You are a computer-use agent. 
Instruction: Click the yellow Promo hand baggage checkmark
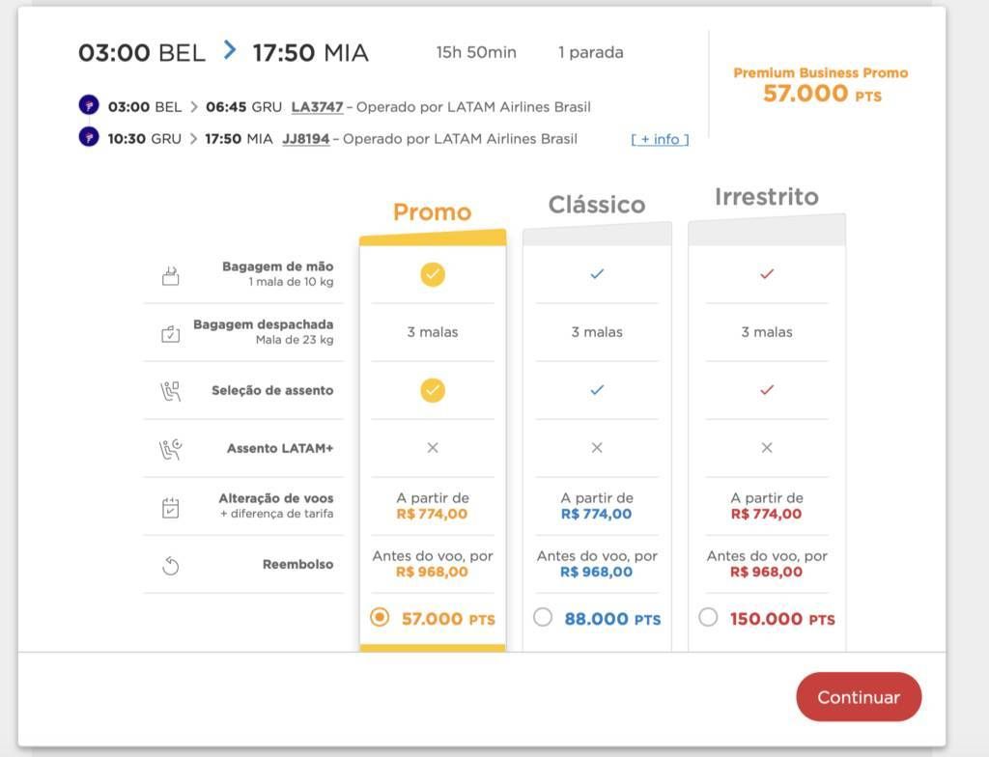(433, 274)
